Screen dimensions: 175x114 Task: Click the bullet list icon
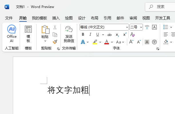point(166,27)
